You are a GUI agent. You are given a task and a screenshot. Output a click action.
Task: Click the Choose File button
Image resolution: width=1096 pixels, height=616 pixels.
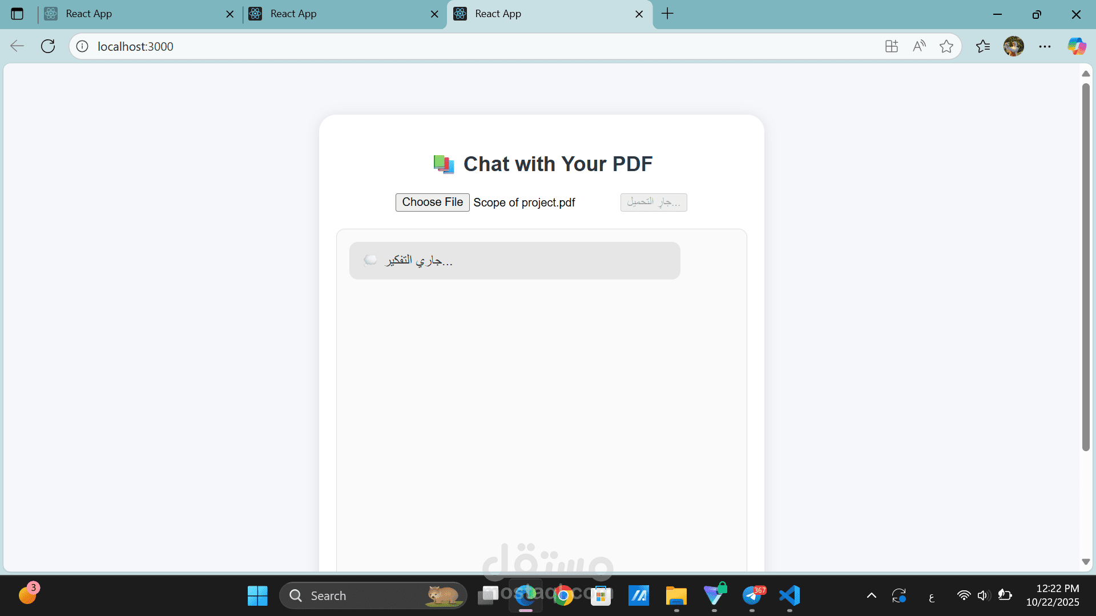[x=432, y=202]
